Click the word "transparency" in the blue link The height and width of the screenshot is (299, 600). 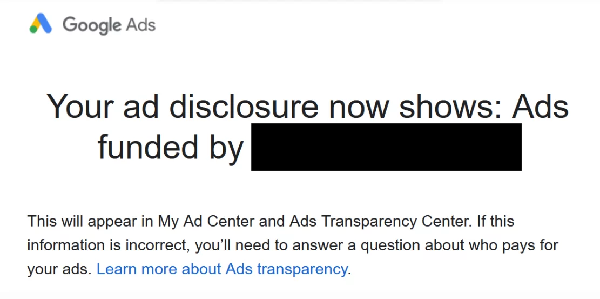coord(302,269)
